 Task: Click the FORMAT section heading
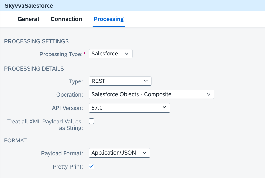click(15, 140)
